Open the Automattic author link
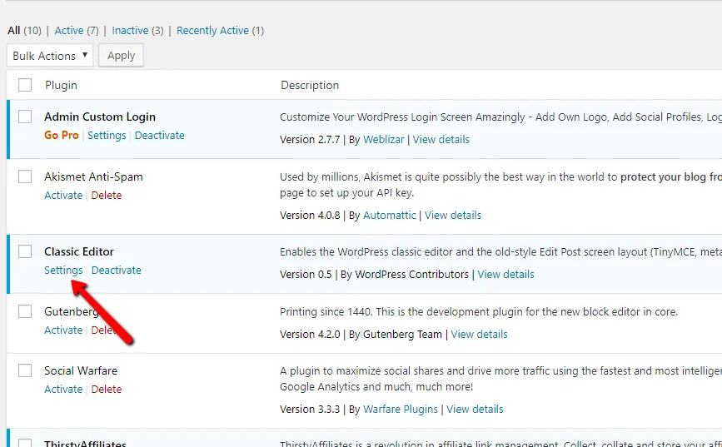The width and height of the screenshot is (722, 447). 390,215
